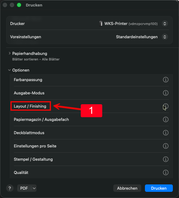The width and height of the screenshot is (179, 198).
Task: Open the Drucker printer selection popup
Action: 165,24
